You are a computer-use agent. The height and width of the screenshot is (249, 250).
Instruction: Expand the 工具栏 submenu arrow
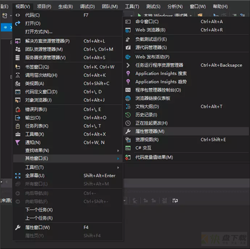click(x=118, y=168)
